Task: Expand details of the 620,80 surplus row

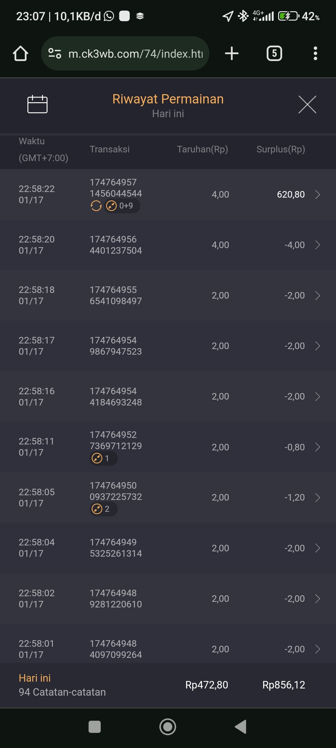Action: coord(317,194)
